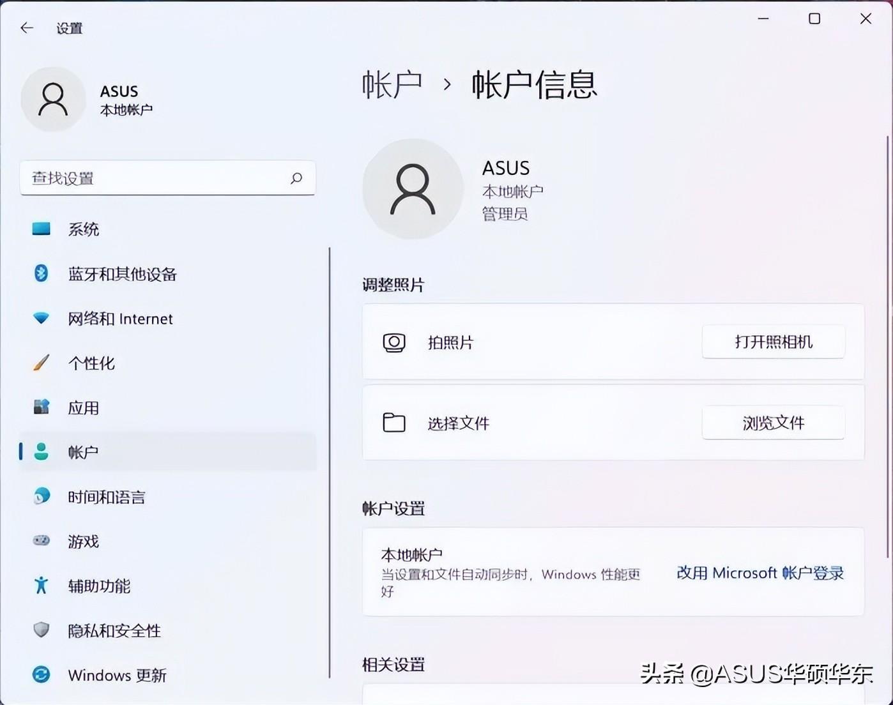The height and width of the screenshot is (705, 893).
Task: Click the large account picture avatar
Action: coord(413,189)
